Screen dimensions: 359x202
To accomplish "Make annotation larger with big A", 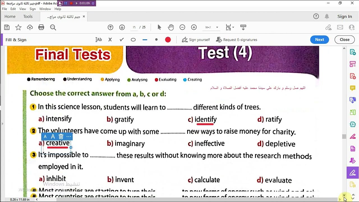I will 53,137.
